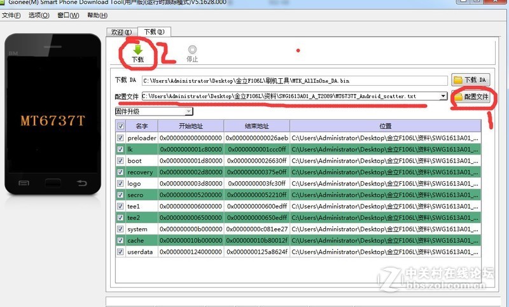
Task: Toggle the select-all checkbox in table header
Action: pos(120,126)
